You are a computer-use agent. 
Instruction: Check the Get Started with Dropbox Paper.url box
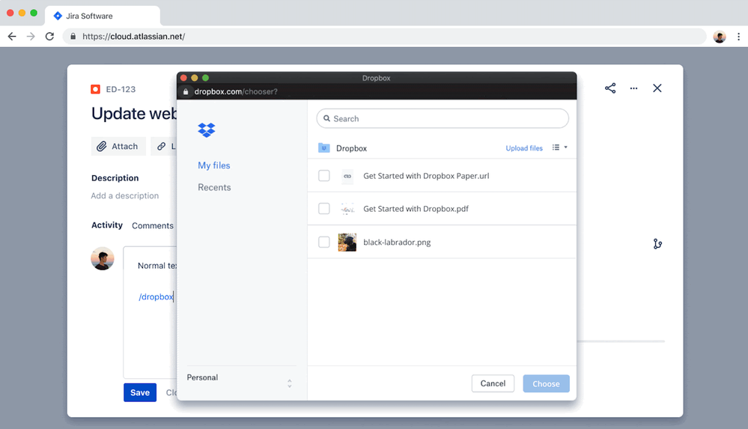pos(324,176)
